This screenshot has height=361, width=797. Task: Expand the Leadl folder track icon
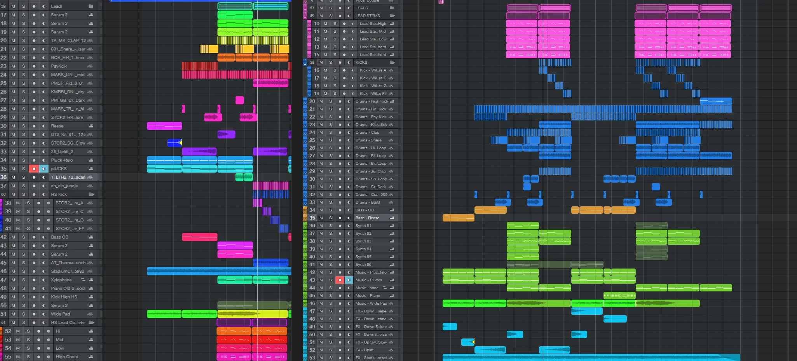[91, 6]
